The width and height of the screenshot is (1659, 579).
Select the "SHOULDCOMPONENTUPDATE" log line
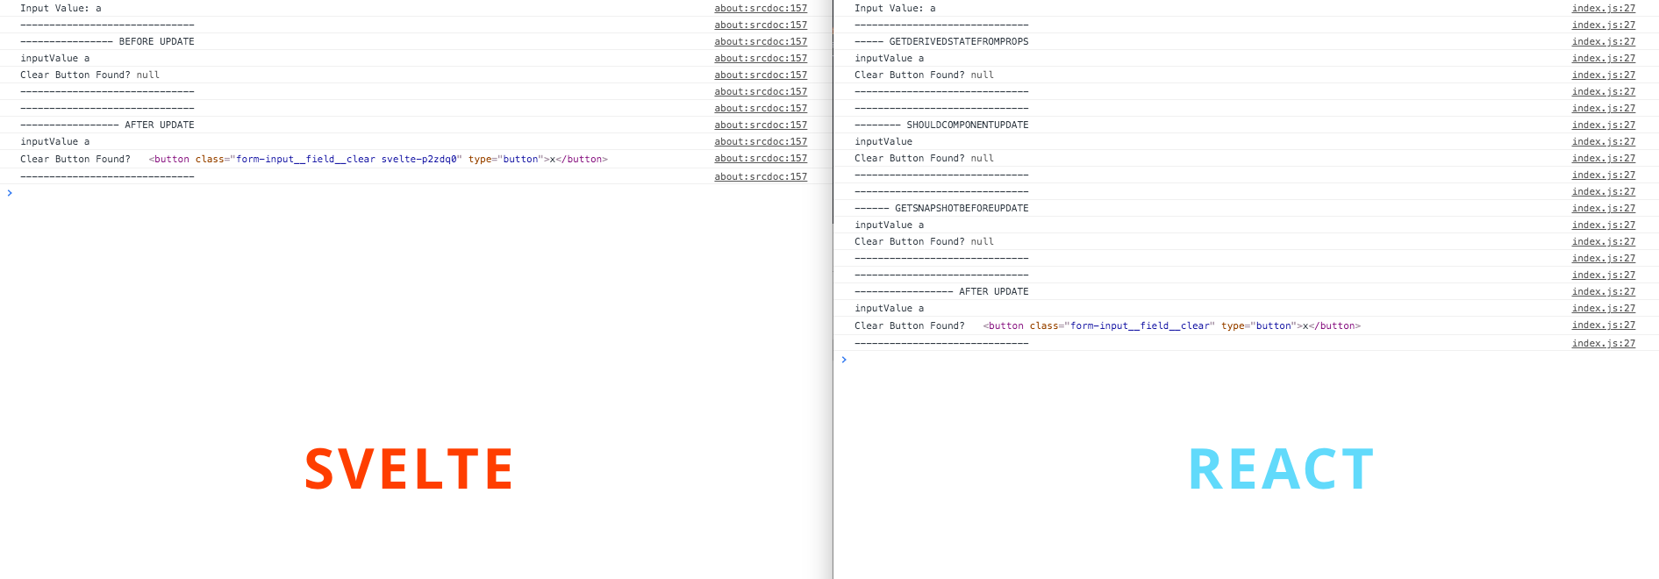click(x=941, y=125)
